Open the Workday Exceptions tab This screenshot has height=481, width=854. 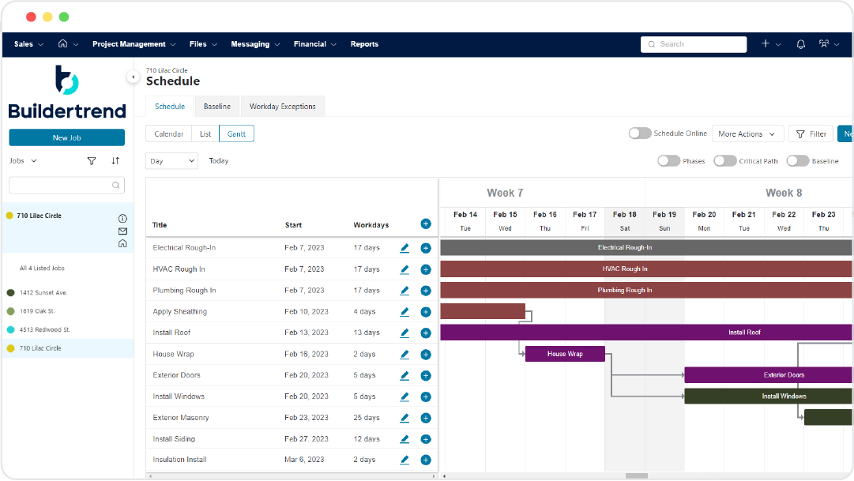(x=283, y=105)
